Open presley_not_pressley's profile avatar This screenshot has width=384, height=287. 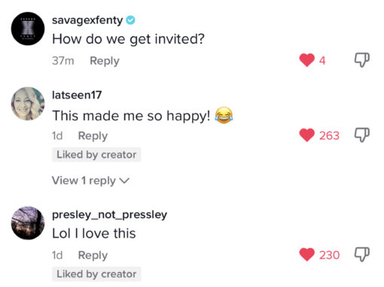28,223
